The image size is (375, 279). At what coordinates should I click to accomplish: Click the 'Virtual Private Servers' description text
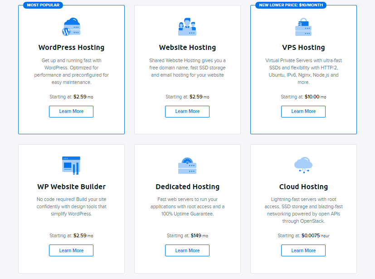(x=303, y=71)
